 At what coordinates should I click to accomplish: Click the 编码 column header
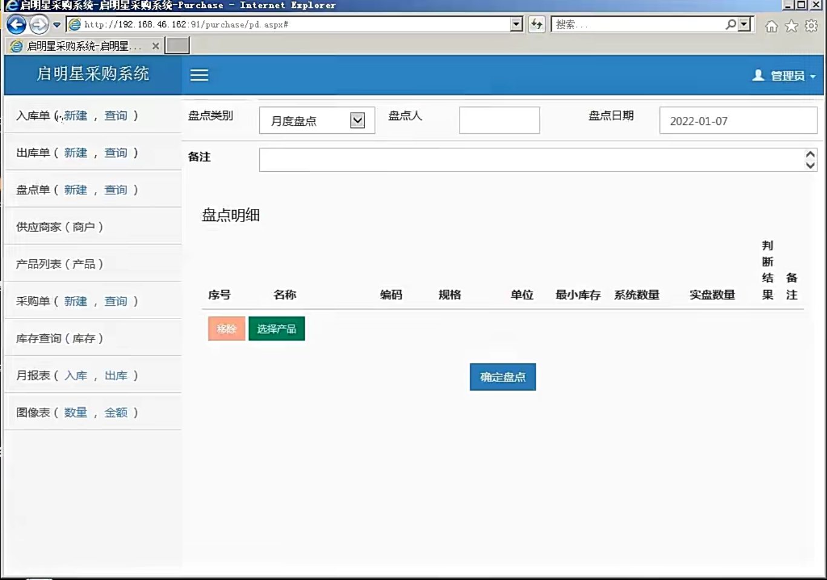coord(391,295)
